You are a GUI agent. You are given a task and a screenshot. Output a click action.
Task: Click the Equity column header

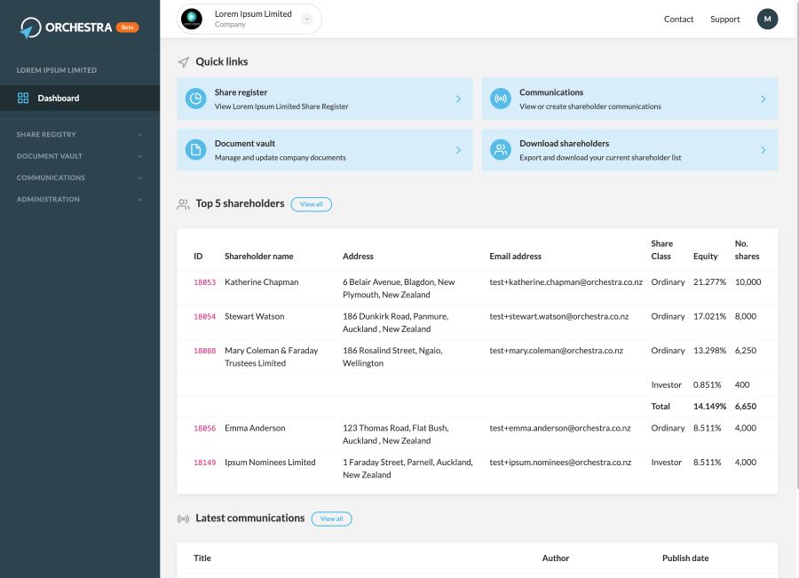point(705,257)
